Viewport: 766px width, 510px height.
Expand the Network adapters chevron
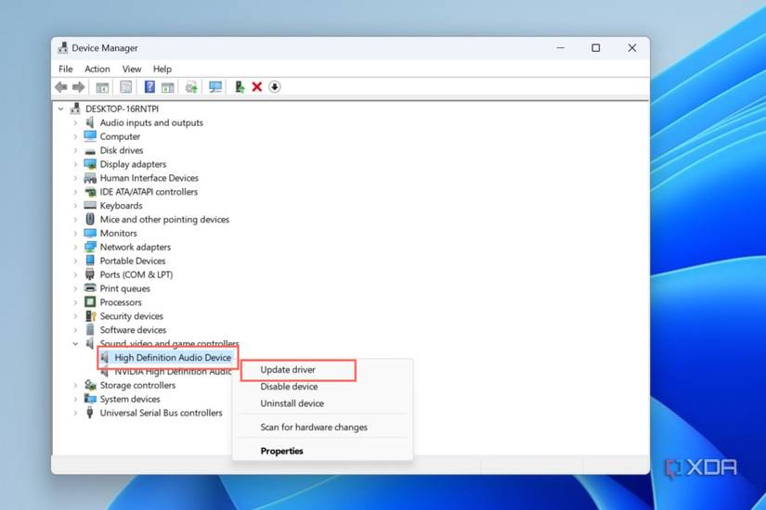tap(75, 247)
